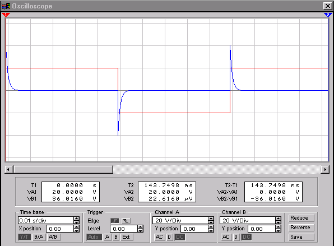Click the Reverse button
334x246 pixels.
301,228
